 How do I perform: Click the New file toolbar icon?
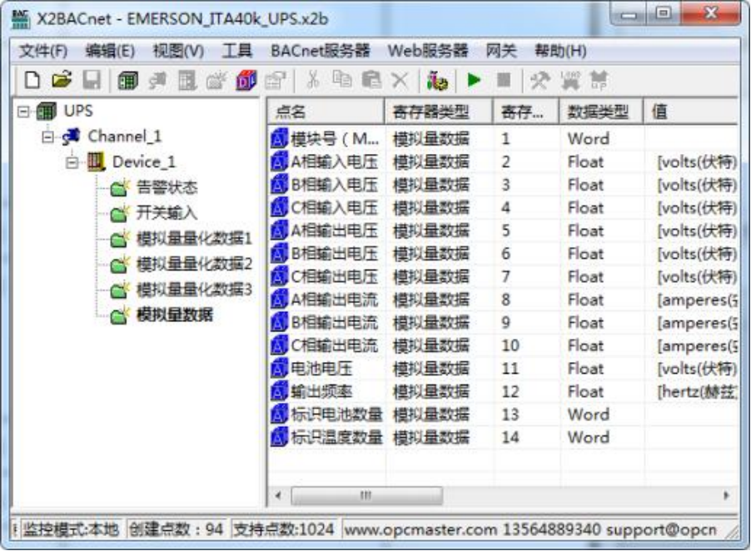pyautogui.click(x=32, y=81)
